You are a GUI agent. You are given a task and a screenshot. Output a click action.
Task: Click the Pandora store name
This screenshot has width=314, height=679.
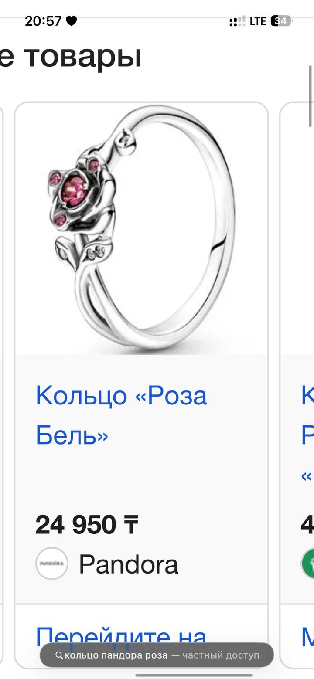point(128,564)
